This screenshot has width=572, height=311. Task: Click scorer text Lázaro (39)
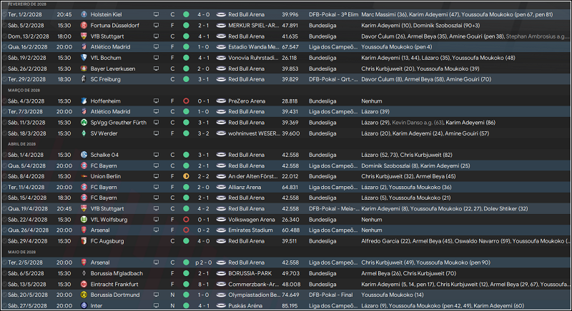pyautogui.click(x=375, y=112)
